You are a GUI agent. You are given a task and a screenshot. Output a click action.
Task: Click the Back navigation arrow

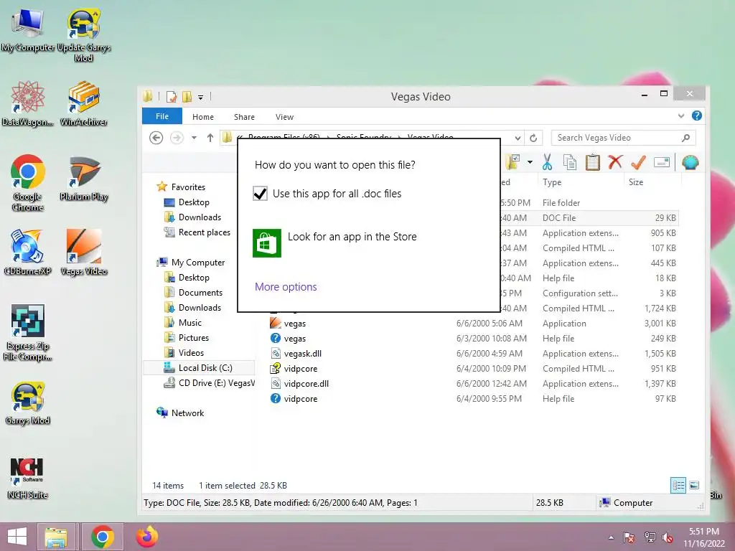click(156, 138)
